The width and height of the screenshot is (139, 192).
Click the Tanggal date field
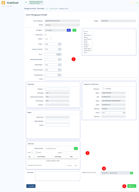tap(118, 21)
